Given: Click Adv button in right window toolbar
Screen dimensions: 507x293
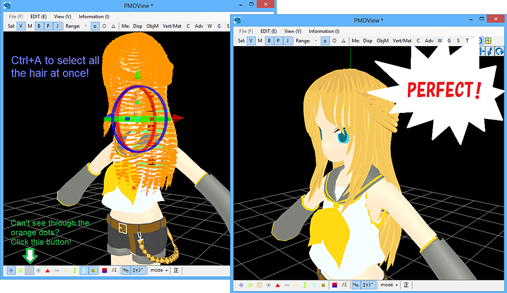Looking at the screenshot, I should 429,41.
